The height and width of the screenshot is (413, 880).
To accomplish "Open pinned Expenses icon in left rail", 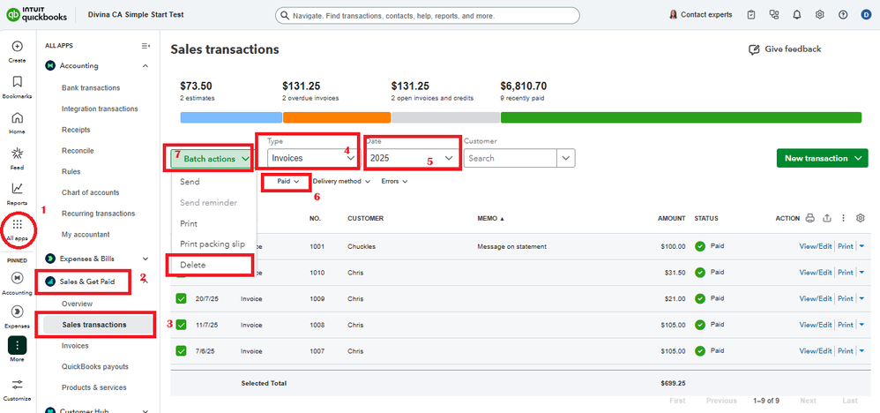I will (x=17, y=312).
